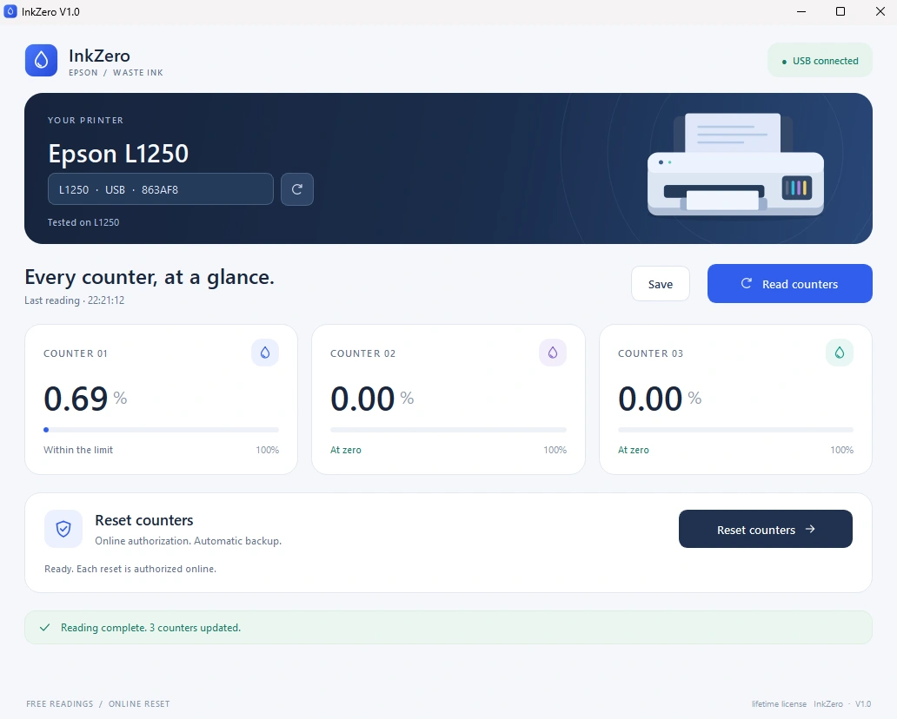Click the 100% label in Counter 03

(841, 450)
